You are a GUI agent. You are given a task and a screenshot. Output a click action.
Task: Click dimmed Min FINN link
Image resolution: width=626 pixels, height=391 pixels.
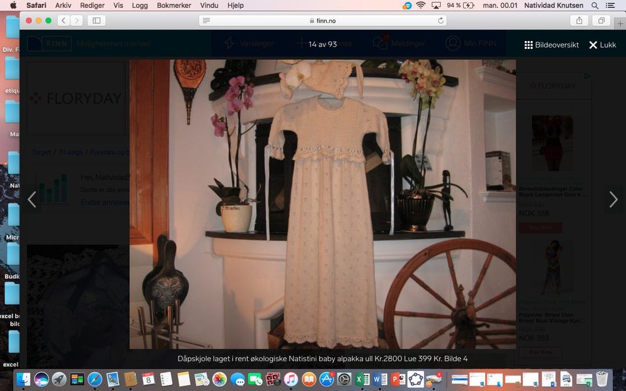(471, 44)
